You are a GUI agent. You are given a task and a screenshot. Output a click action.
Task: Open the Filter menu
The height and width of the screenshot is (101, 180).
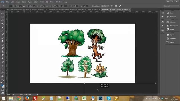[42, 2]
